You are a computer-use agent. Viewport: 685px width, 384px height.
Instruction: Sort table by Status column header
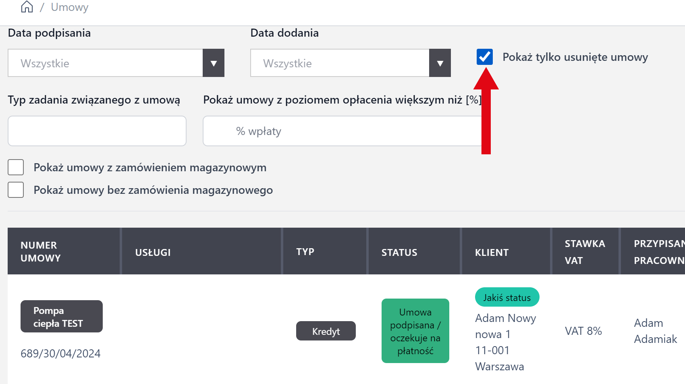[x=399, y=252]
